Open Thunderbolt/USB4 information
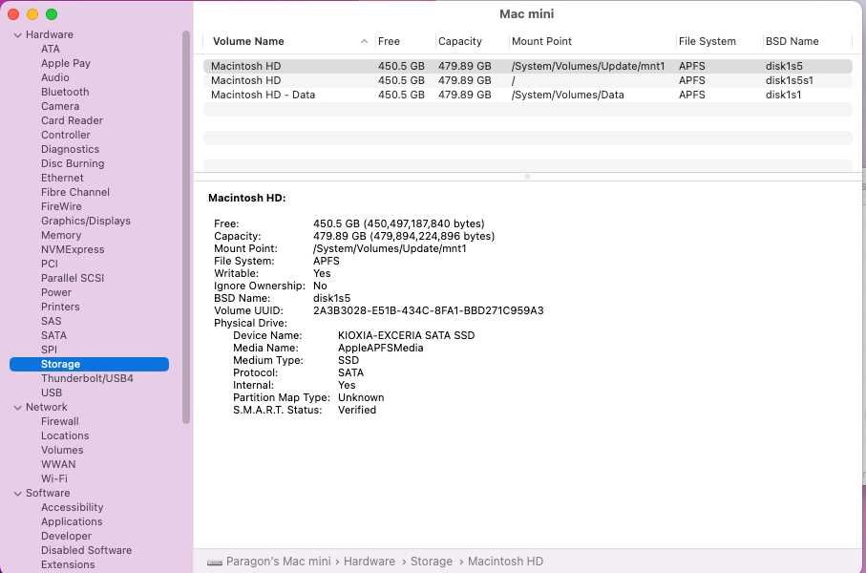The height and width of the screenshot is (573, 866). (x=87, y=378)
